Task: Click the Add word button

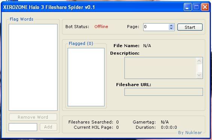Action: [48, 127]
